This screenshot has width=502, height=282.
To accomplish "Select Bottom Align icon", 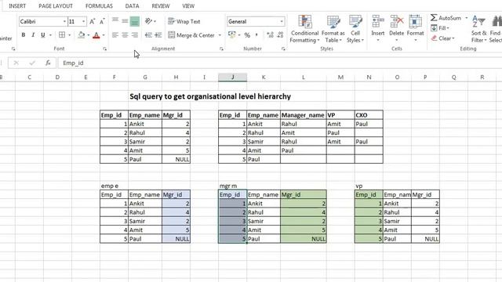I will point(135,21).
